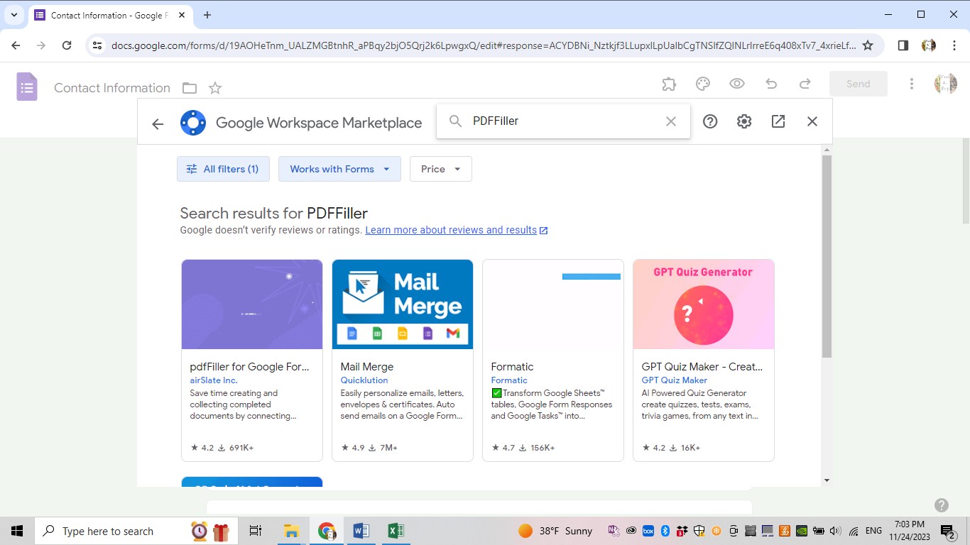Open the Customize Theme palette icon
970x545 pixels.
(x=702, y=83)
